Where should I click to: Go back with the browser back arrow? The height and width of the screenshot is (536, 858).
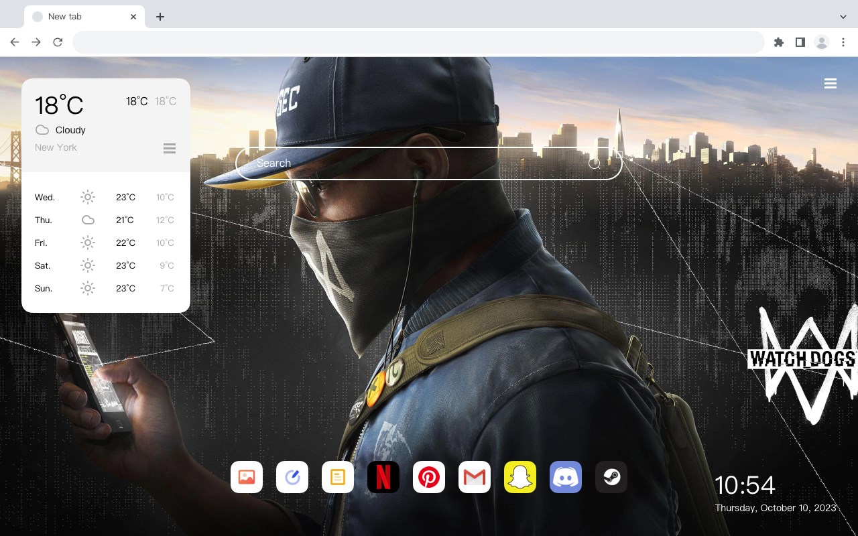(x=15, y=42)
